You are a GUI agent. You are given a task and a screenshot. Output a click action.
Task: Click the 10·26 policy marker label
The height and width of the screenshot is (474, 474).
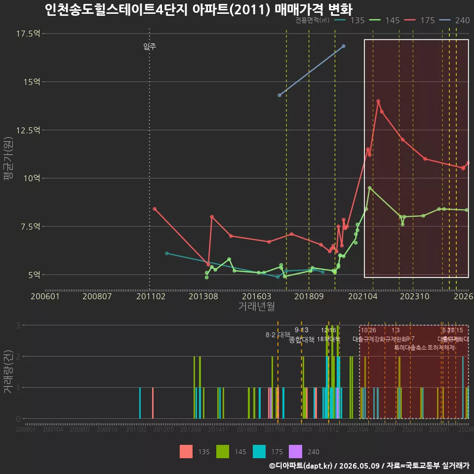[368, 330]
